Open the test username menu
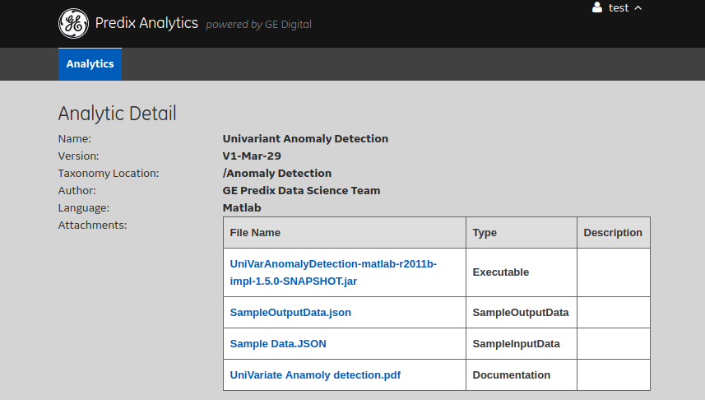 click(618, 7)
